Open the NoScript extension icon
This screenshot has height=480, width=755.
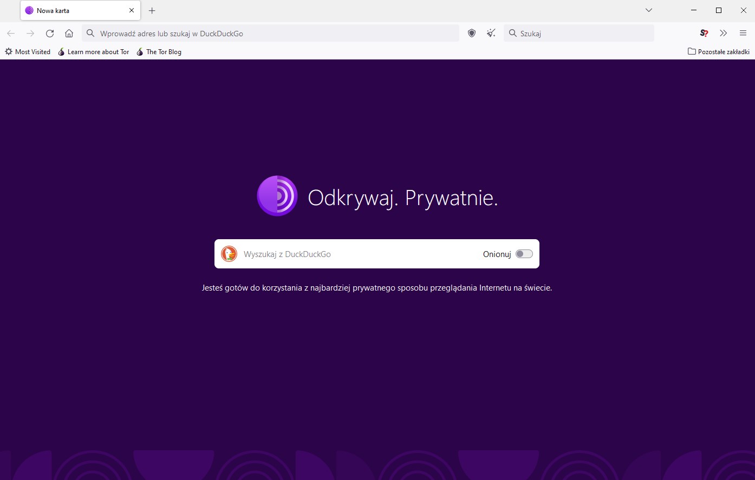[x=704, y=34]
